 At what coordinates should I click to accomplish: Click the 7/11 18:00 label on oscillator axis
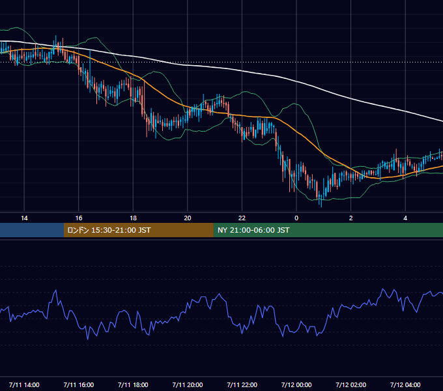click(133, 384)
